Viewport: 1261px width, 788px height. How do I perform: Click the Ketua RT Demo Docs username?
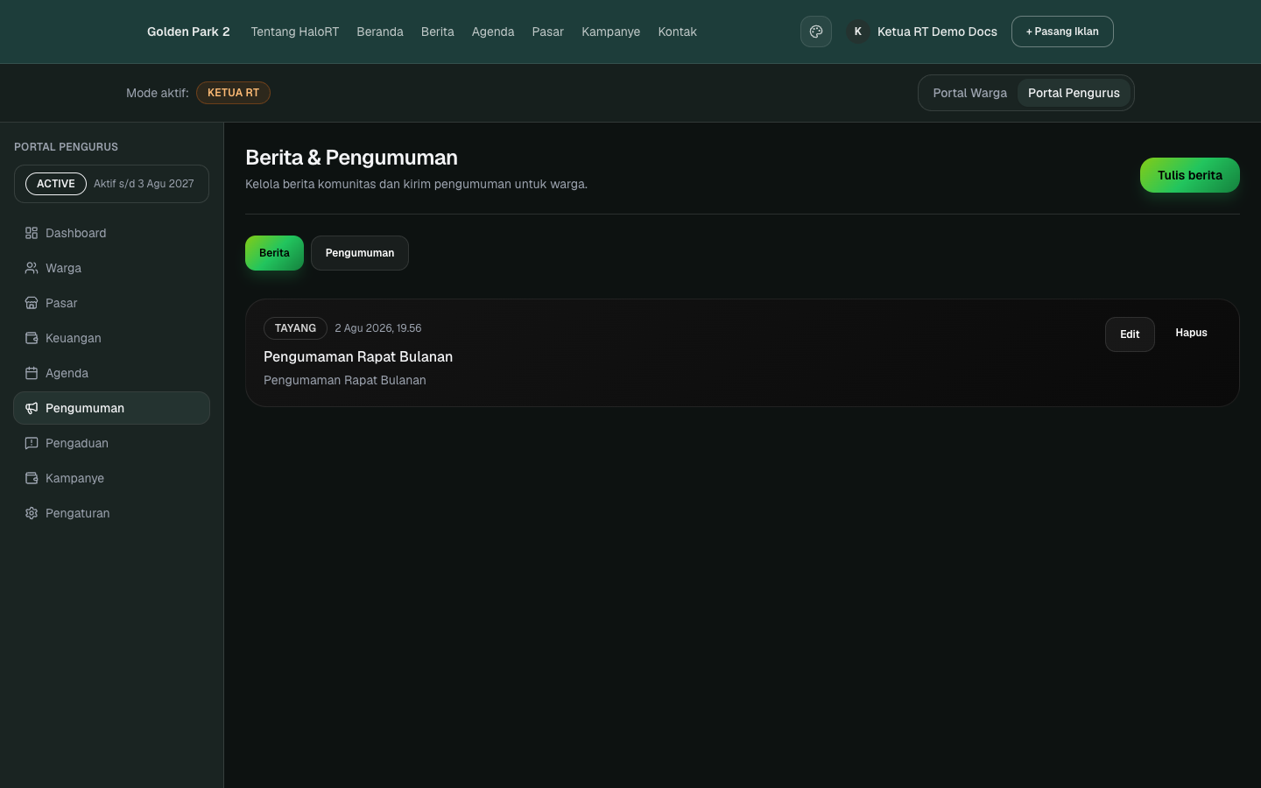[x=937, y=32]
